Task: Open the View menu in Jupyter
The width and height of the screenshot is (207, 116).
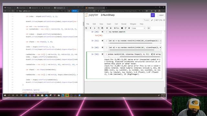Action: point(101,24)
